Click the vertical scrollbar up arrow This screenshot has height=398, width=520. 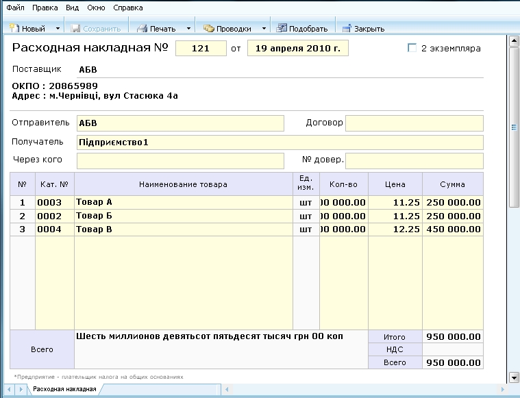click(514, 41)
